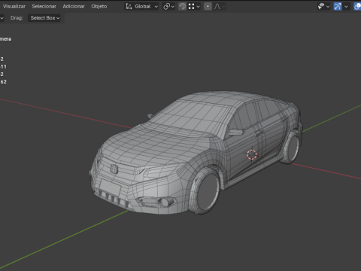The height and width of the screenshot is (271, 361).
Task: Click the statistics value 11
Action: [x=3, y=67]
